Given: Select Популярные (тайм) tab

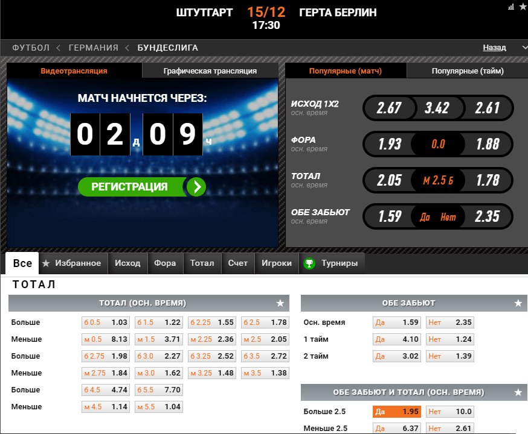Looking at the screenshot, I should coord(468,71).
